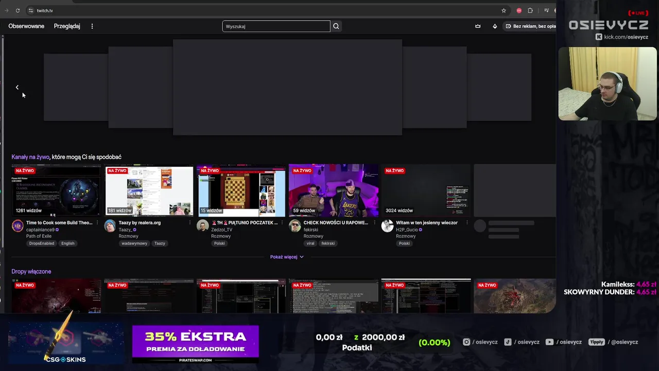Open Taazy_ stream thumbnail with 181 viewers
This screenshot has height=371, width=659.
point(149,190)
